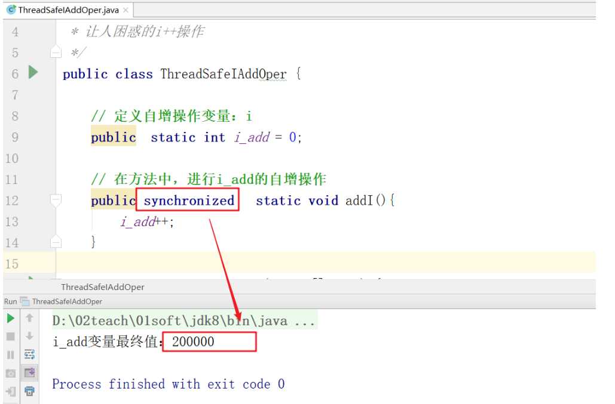Screen dimensions: 615x404
Task: Click the output value 200000
Action: click(193, 342)
